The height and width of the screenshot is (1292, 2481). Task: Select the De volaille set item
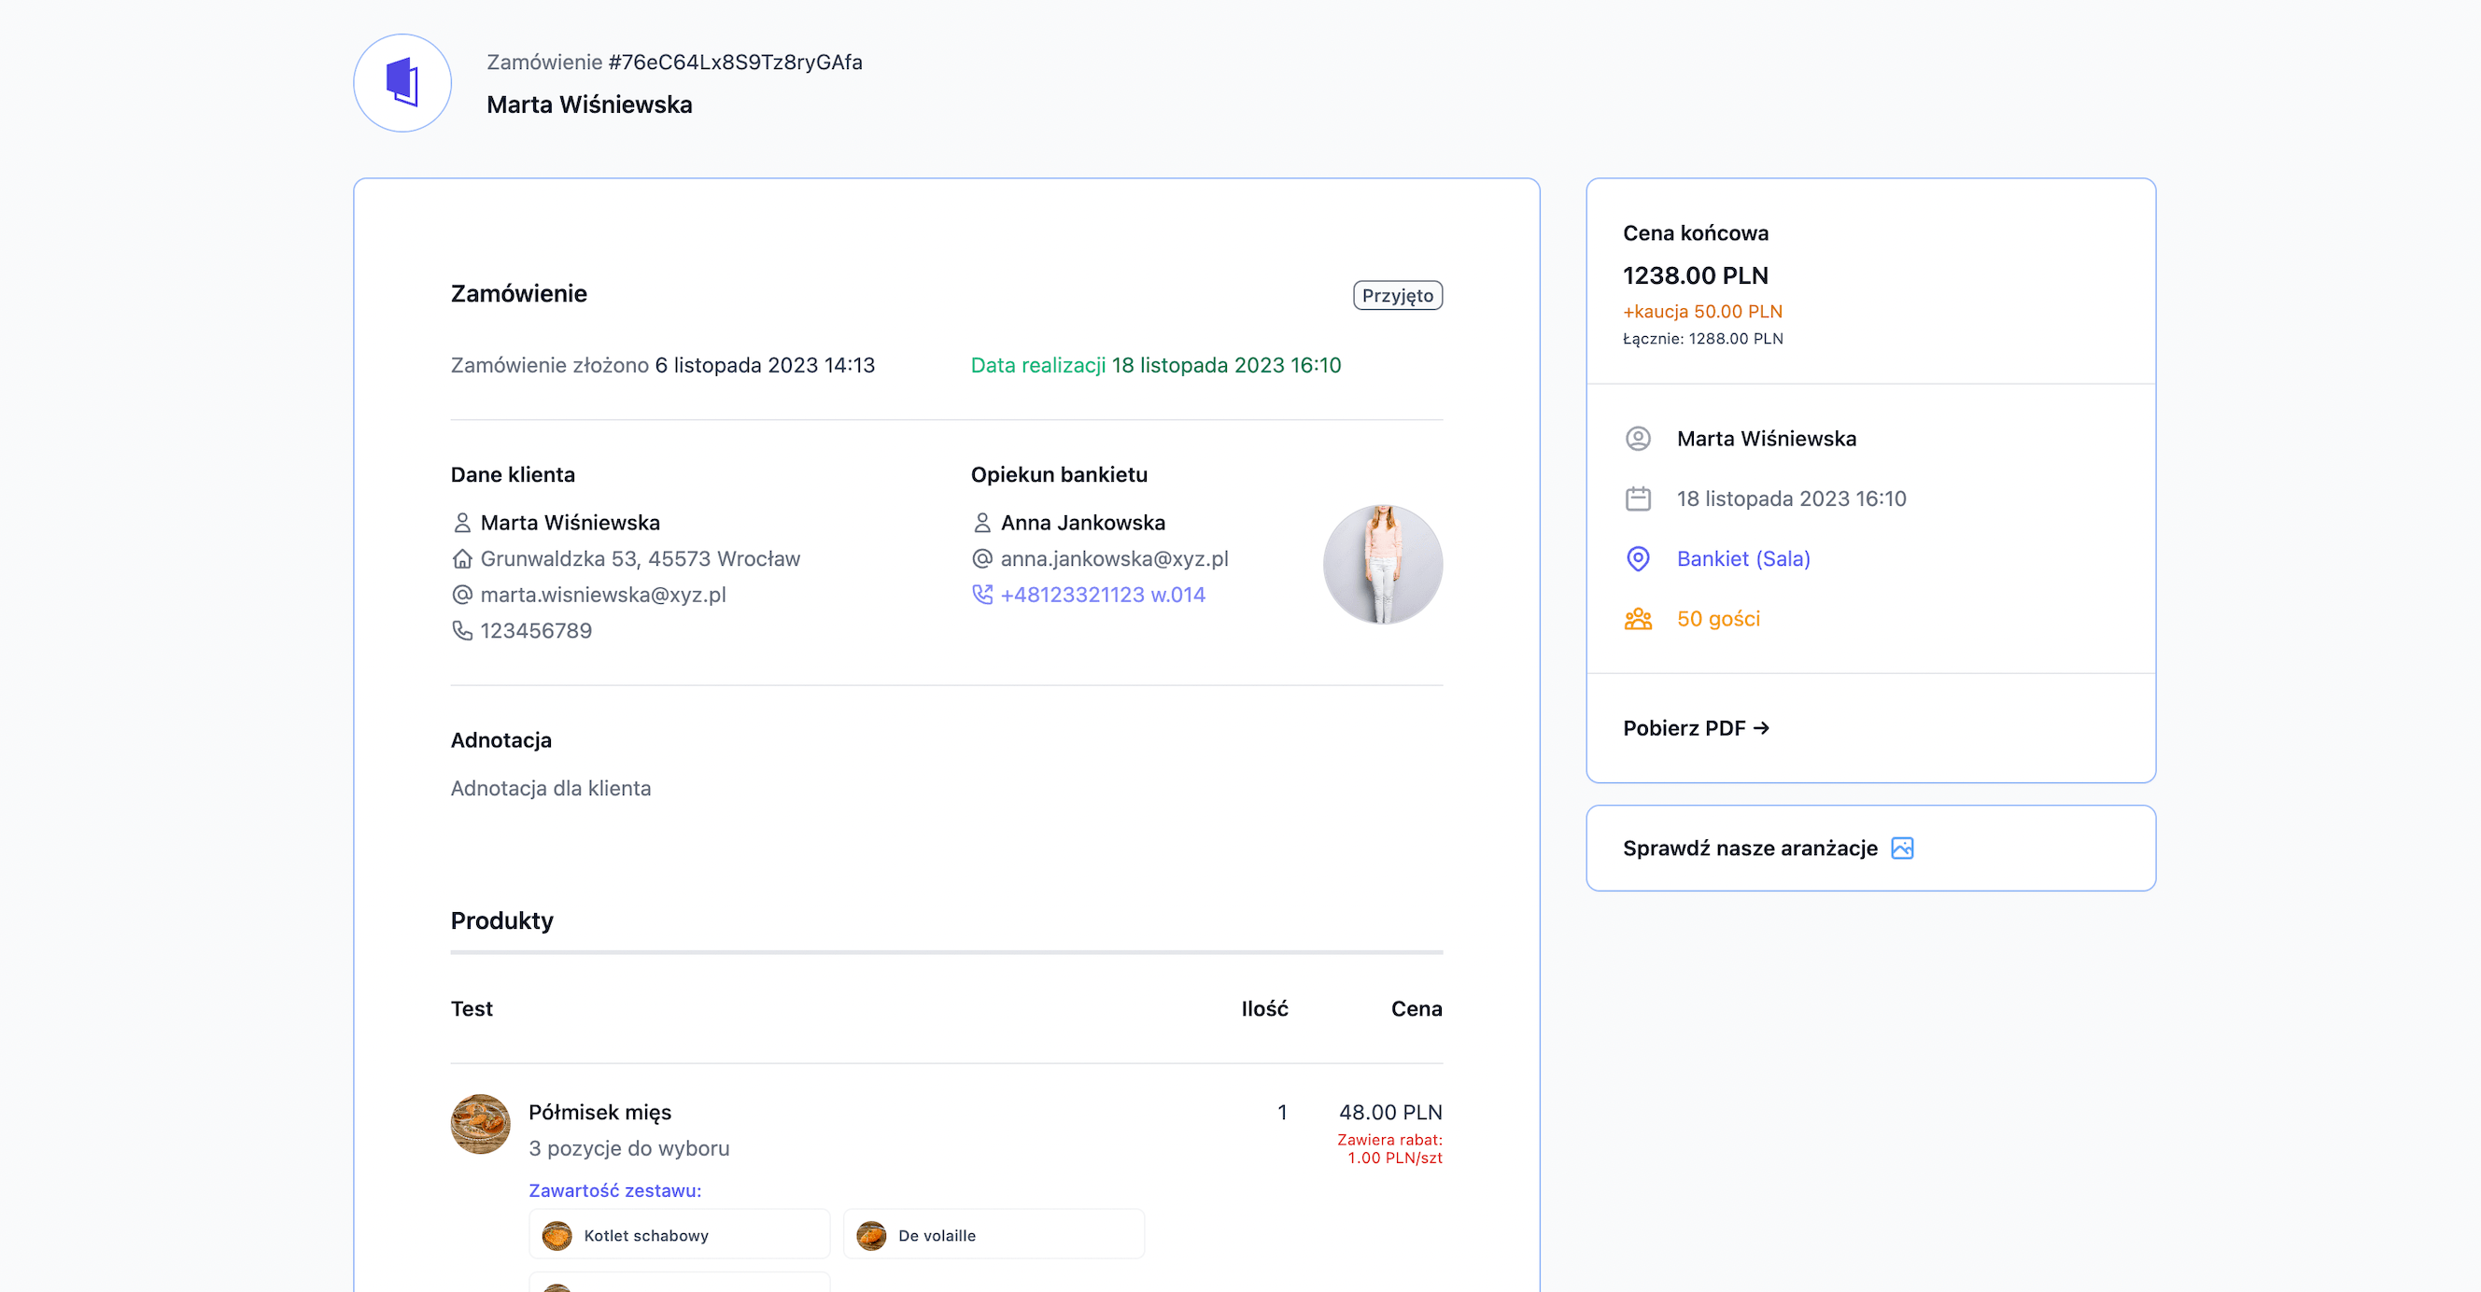tap(994, 1234)
